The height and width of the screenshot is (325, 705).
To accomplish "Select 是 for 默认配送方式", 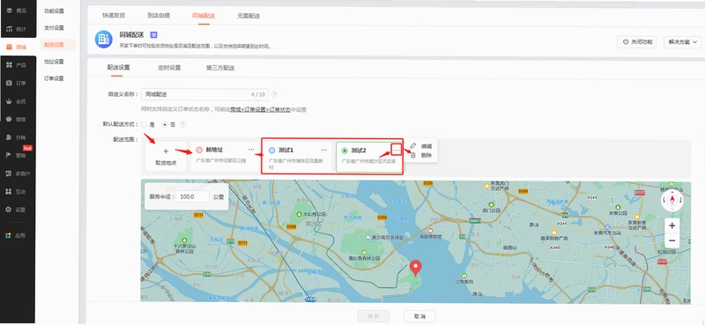I will (144, 124).
